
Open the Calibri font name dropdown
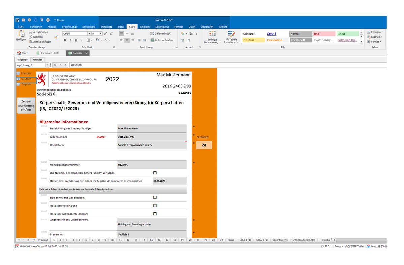tap(89, 34)
